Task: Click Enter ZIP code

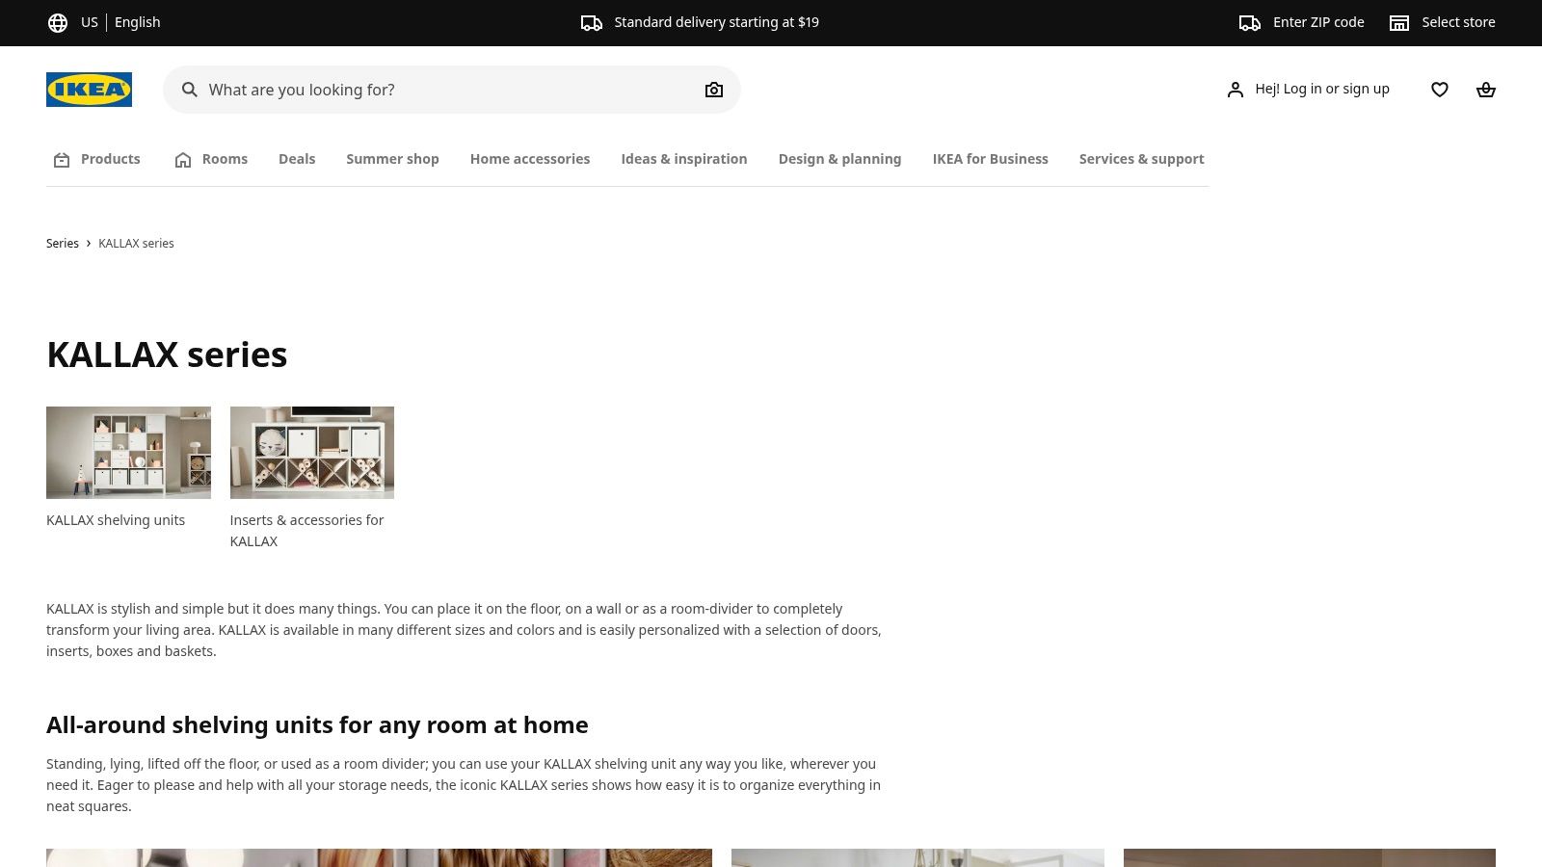Action: click(1318, 22)
